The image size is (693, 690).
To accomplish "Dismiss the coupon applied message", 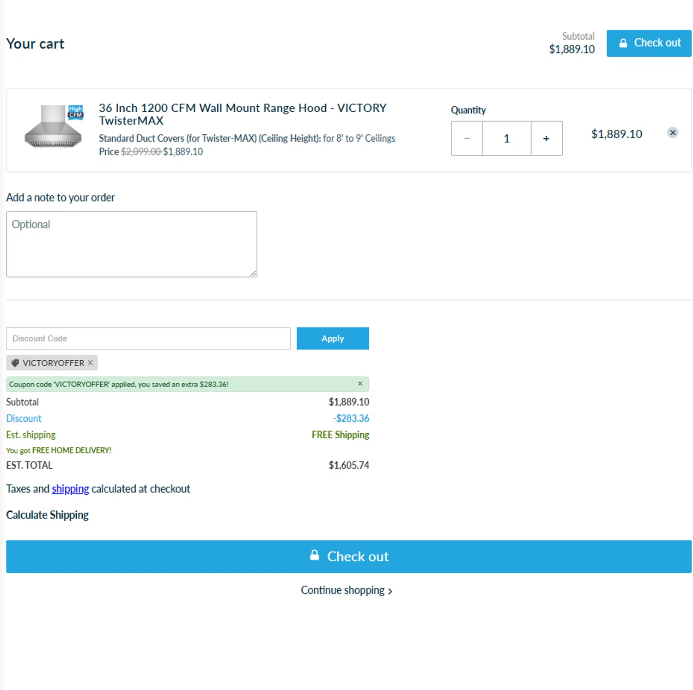I will tap(360, 383).
